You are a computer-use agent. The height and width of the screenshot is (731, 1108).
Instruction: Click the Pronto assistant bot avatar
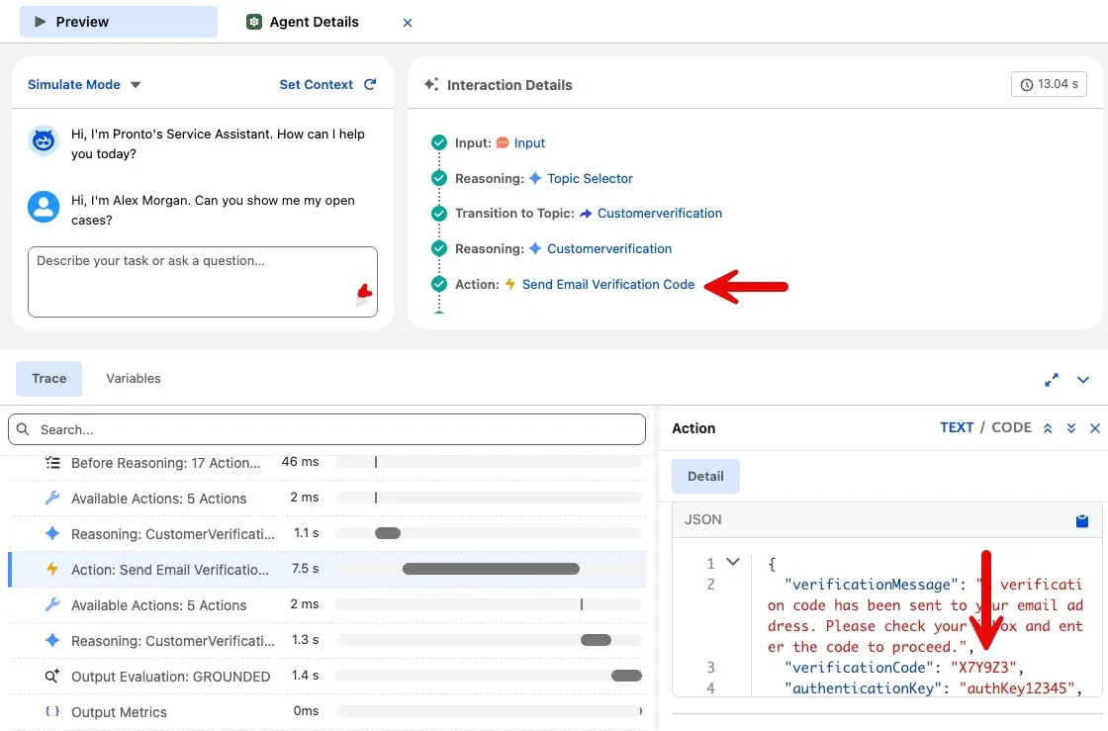pos(44,142)
